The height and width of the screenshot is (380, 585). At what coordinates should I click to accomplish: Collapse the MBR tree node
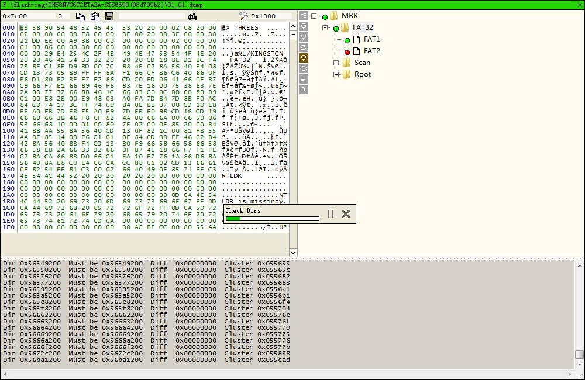tap(314, 16)
